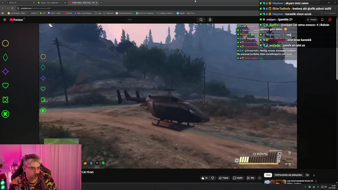Viewport: 338px width, 190px height.
Task: Open the YouTube guide hamburger menu
Action: (4, 20)
